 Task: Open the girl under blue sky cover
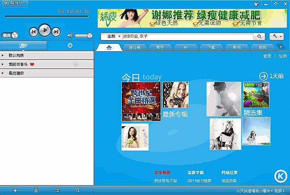(x=256, y=131)
